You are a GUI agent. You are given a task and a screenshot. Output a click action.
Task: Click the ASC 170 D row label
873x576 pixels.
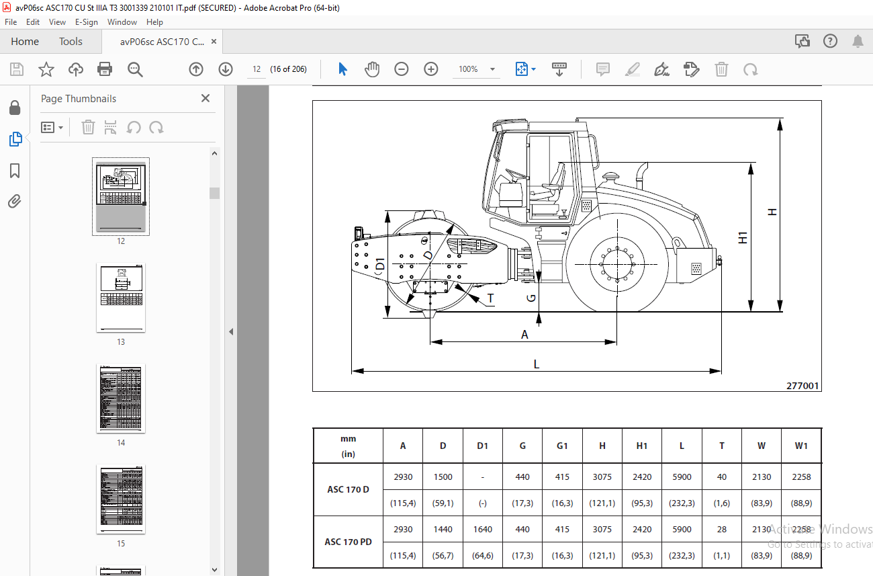(348, 489)
